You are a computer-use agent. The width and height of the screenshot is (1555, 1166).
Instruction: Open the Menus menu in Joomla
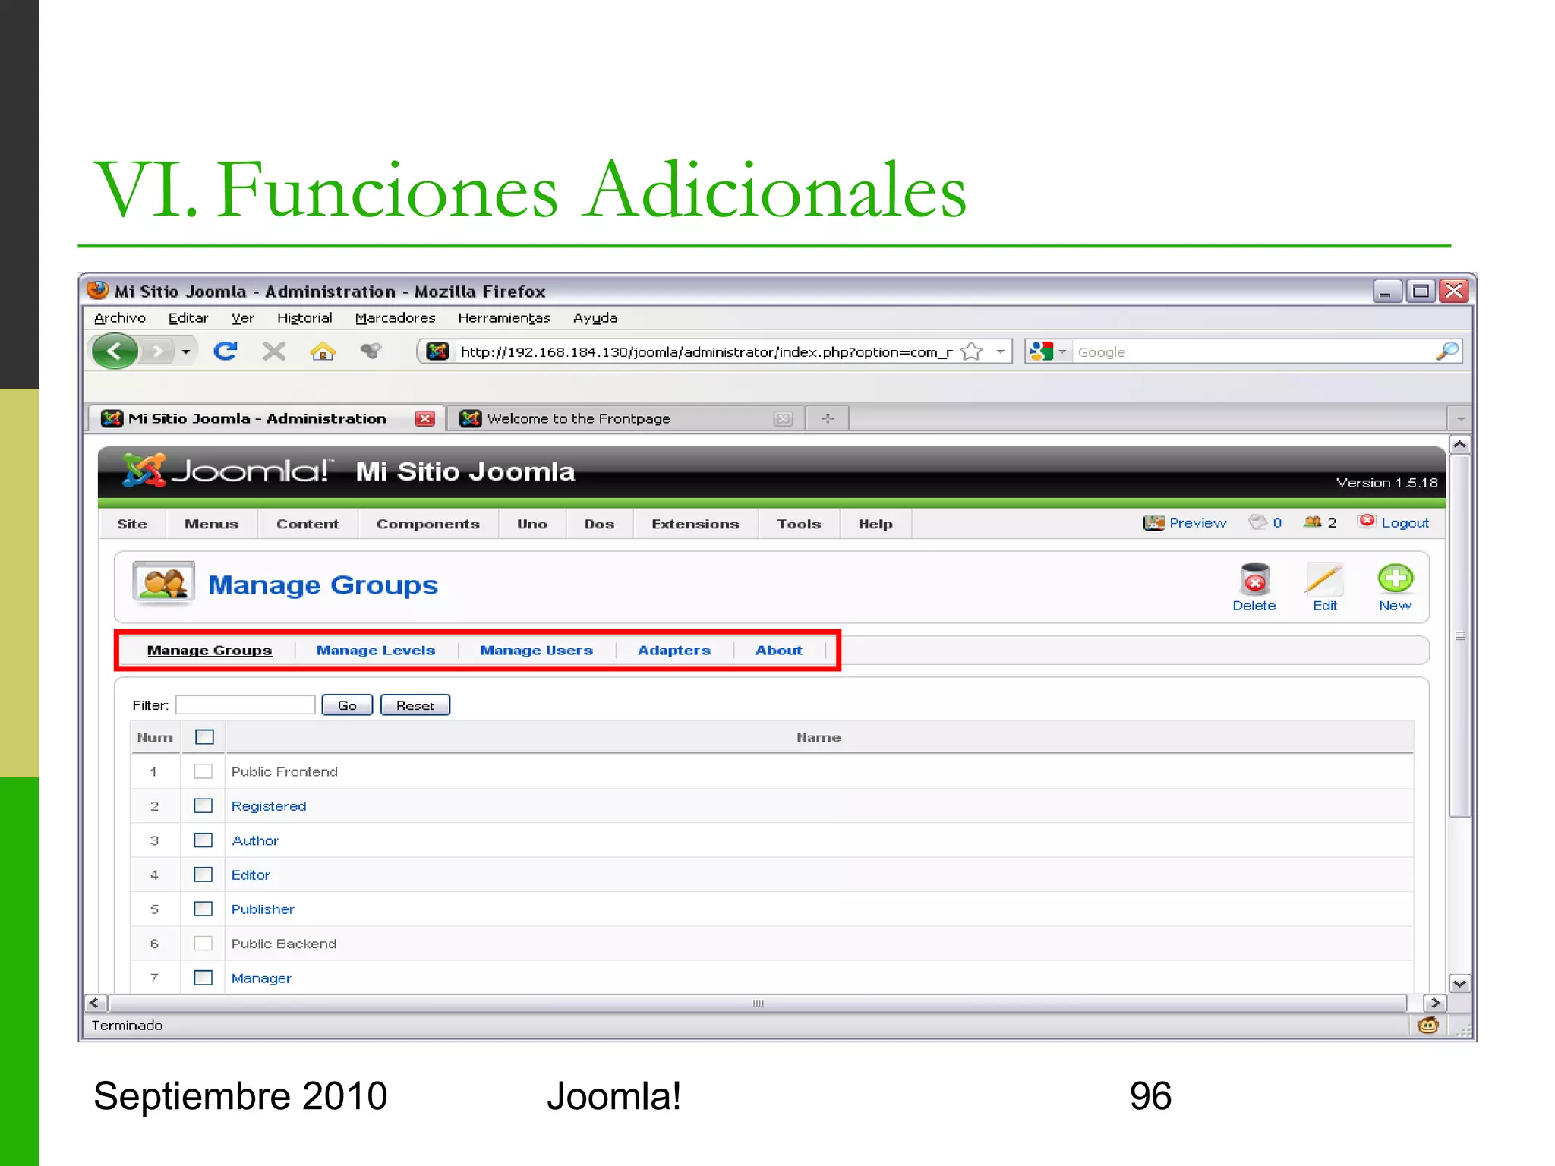(211, 524)
